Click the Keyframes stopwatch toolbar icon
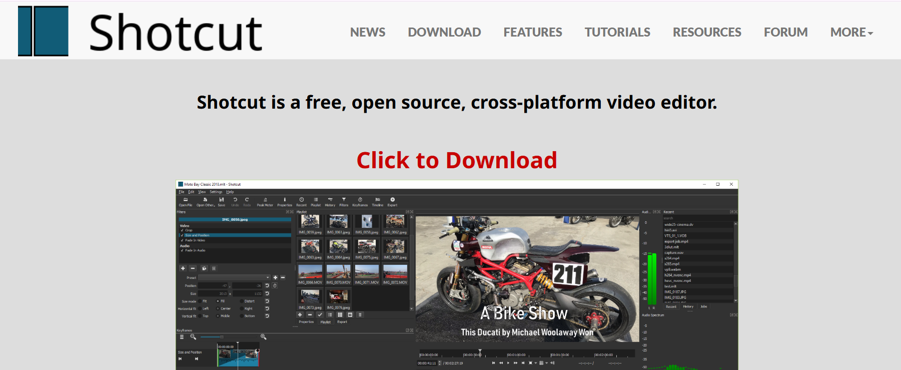Screen dimensions: 901x370 (360, 202)
